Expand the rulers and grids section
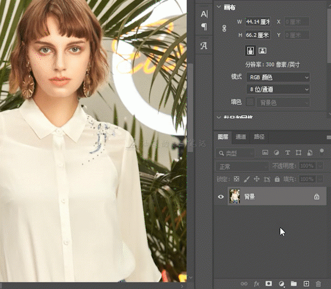This screenshot has width=331, height=289. click(219, 117)
